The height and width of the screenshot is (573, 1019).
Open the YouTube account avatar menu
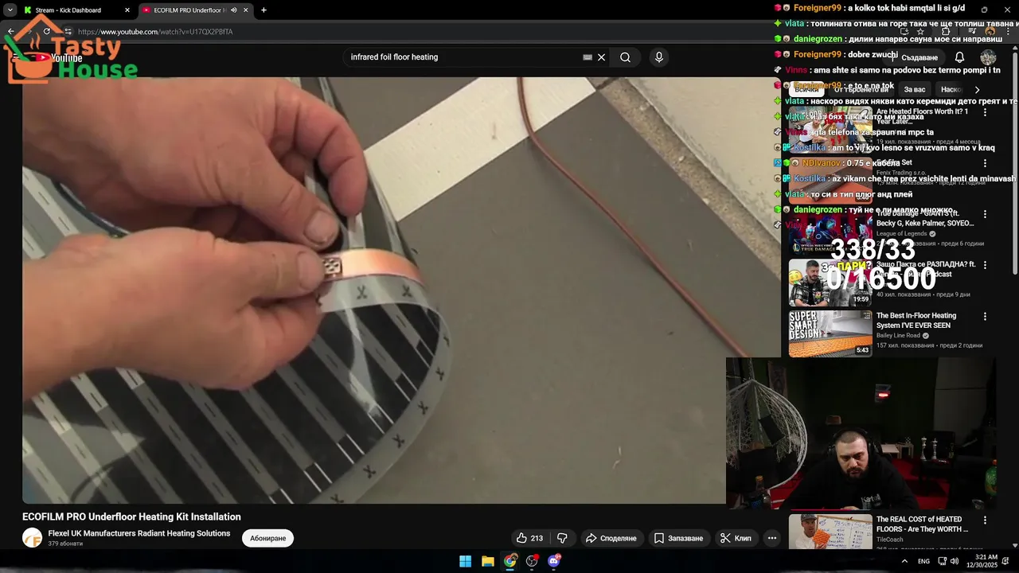988,57
